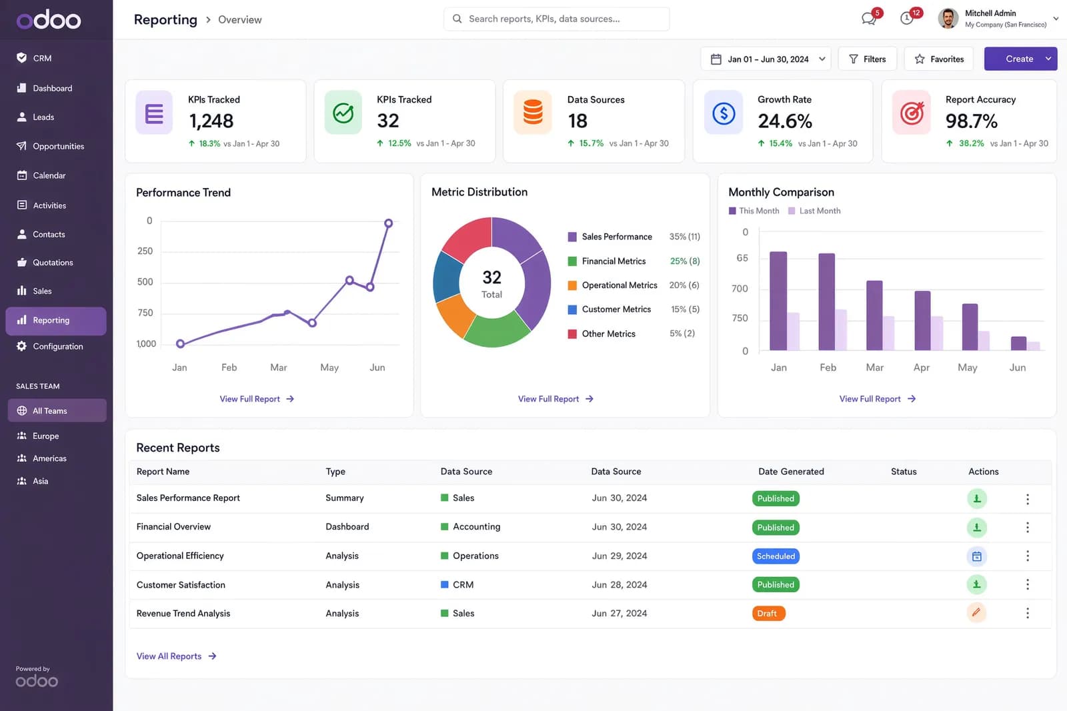Viewport: 1067px width, 711px height.
Task: Select the All Teams filter
Action: click(57, 410)
